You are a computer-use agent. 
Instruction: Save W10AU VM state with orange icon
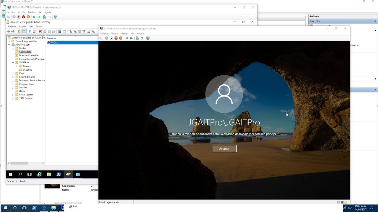(x=121, y=38)
